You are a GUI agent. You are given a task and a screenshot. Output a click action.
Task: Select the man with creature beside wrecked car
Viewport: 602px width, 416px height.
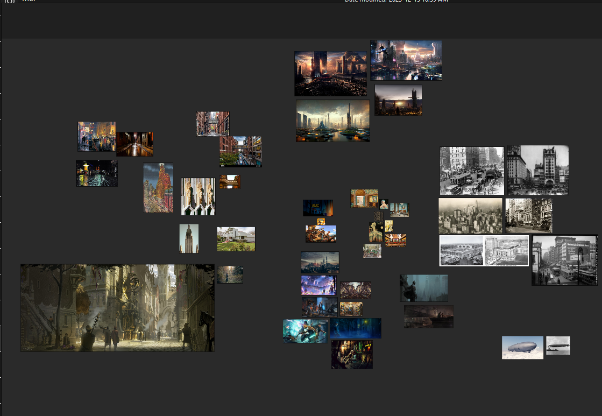(320, 307)
